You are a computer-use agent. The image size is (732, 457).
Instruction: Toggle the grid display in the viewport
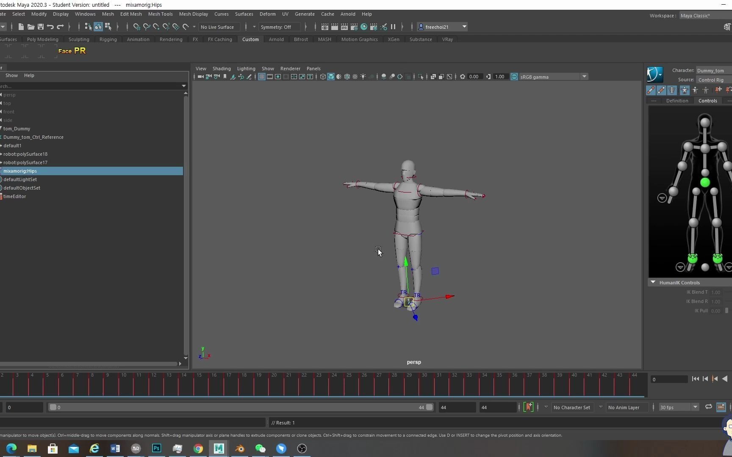point(261,77)
